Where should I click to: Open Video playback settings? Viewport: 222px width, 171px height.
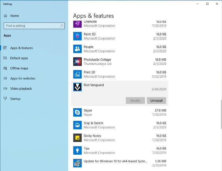coord(21,89)
